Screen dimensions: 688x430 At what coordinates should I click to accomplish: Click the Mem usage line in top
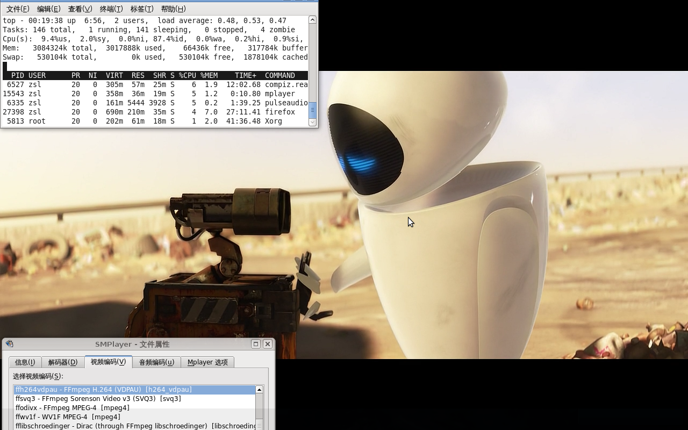click(x=155, y=48)
